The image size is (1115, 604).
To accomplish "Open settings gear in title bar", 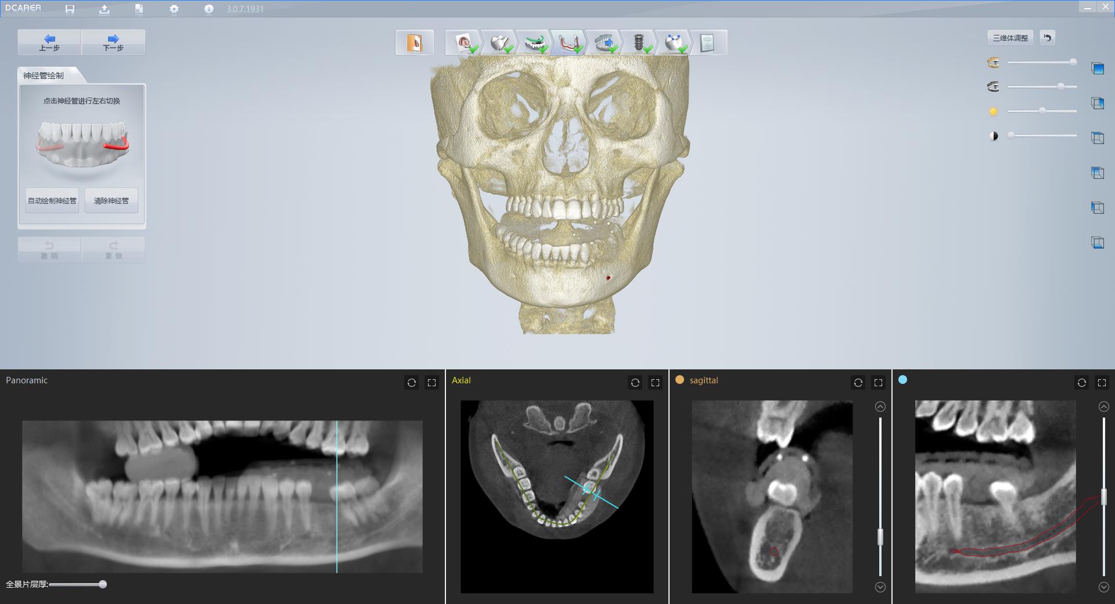I will point(174,9).
